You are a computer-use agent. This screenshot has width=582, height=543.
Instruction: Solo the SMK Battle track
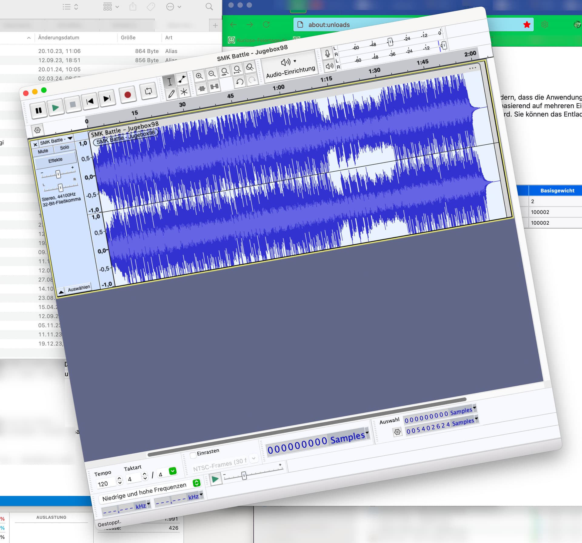[x=64, y=147]
